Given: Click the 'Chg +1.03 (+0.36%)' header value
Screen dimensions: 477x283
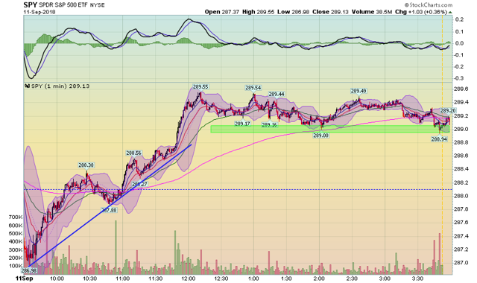Looking at the screenshot, I should tap(421, 12).
